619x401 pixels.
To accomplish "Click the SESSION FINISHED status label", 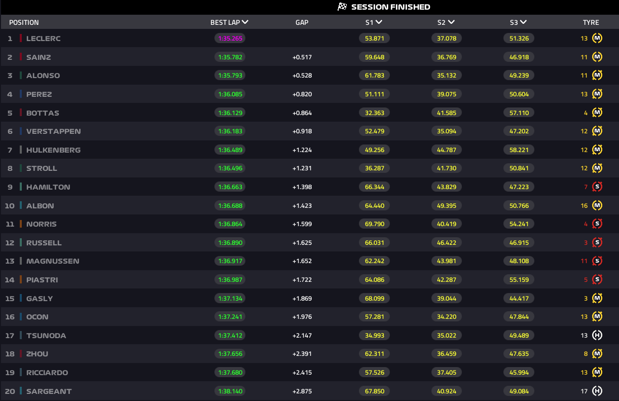I will coord(390,7).
